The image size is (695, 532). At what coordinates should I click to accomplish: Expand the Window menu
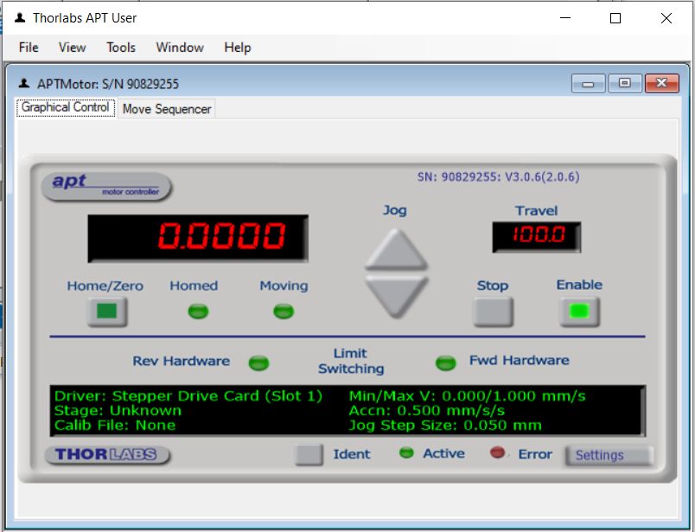coord(180,48)
